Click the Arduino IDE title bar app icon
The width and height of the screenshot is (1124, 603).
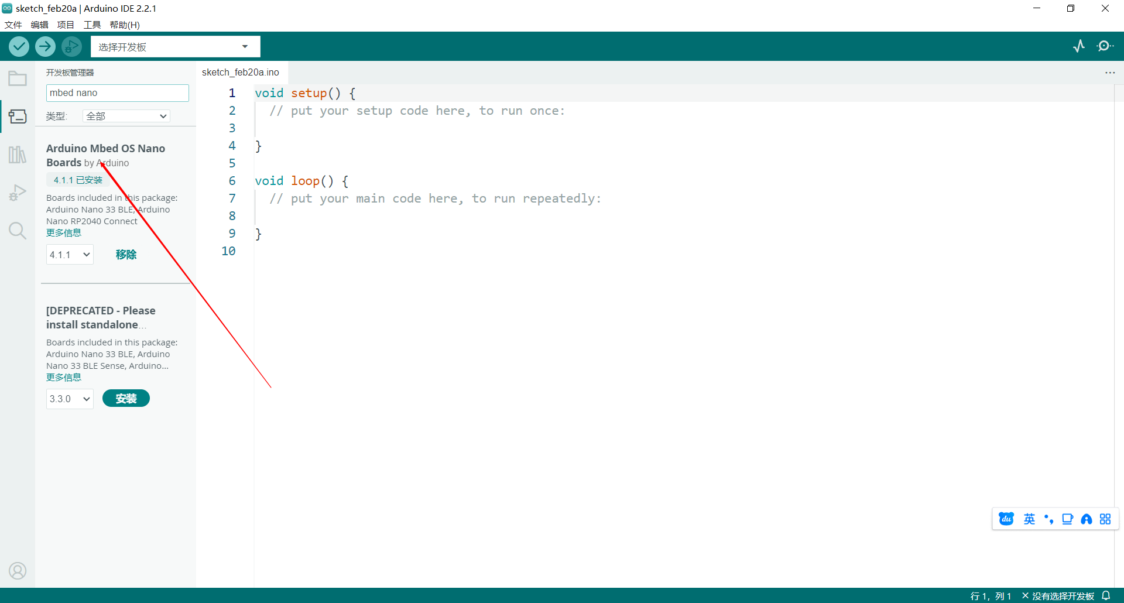point(7,8)
